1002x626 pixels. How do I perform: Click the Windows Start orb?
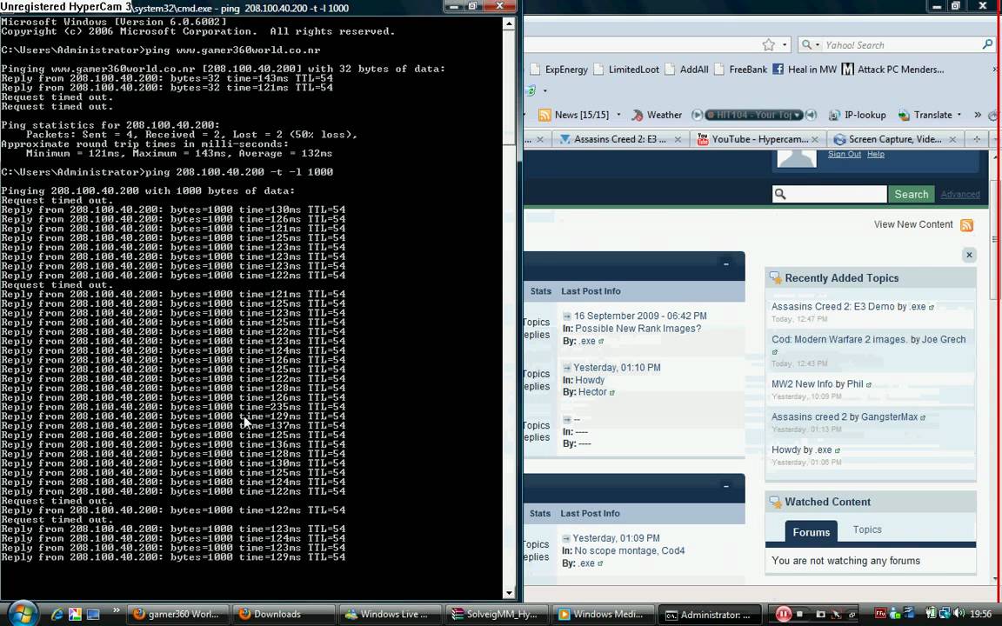[x=23, y=614]
